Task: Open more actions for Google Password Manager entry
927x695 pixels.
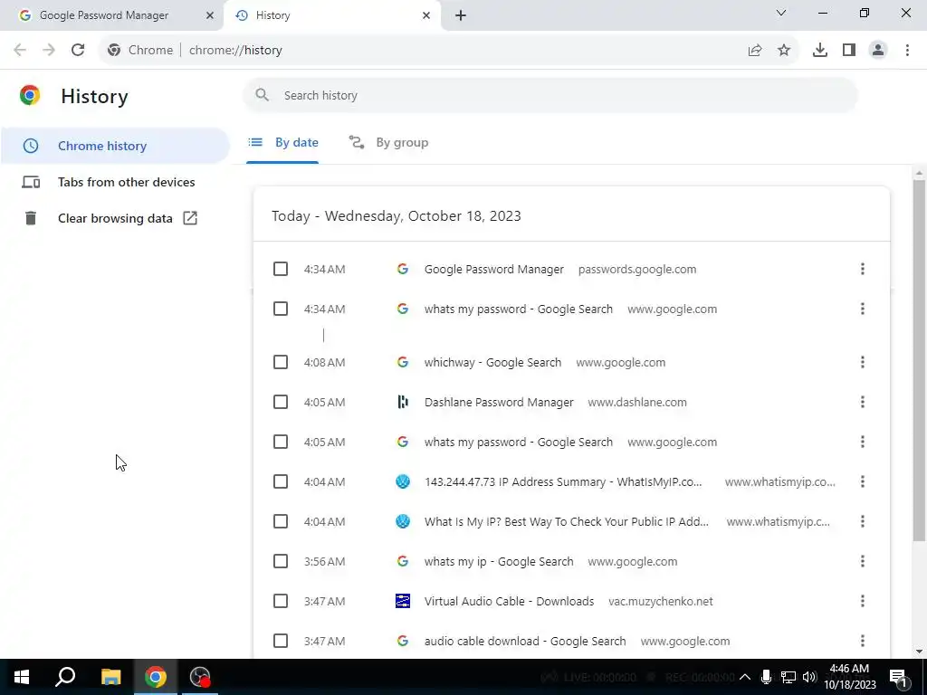Action: click(x=863, y=269)
